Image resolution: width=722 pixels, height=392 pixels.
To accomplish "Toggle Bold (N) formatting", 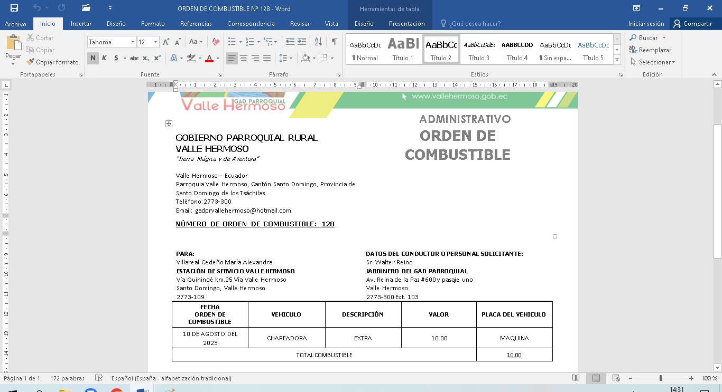I will (93, 58).
